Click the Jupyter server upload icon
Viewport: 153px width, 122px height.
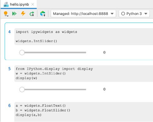(43, 14)
